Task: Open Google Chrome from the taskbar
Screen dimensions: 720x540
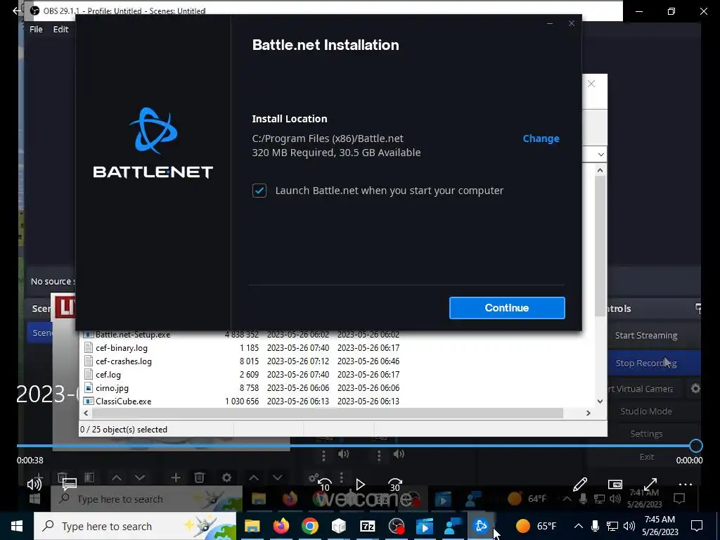Action: pyautogui.click(x=310, y=526)
